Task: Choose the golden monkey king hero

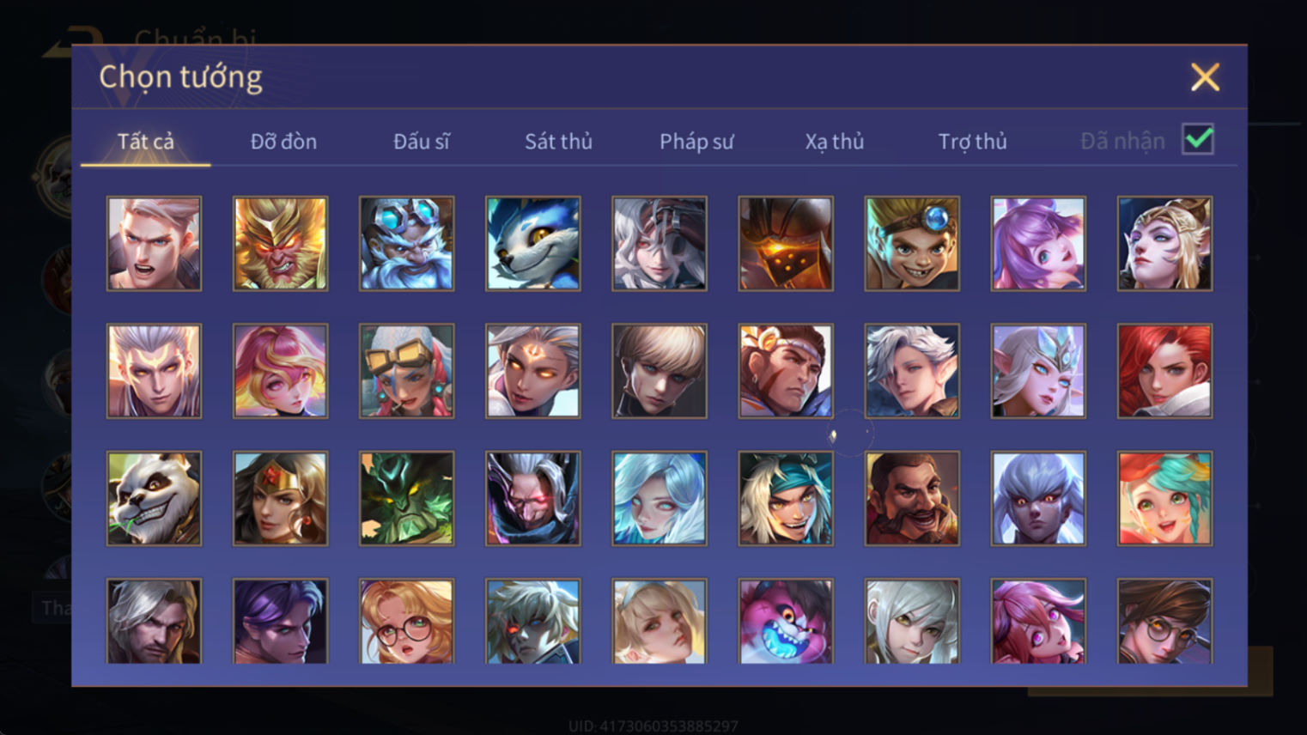Action: click(x=280, y=244)
